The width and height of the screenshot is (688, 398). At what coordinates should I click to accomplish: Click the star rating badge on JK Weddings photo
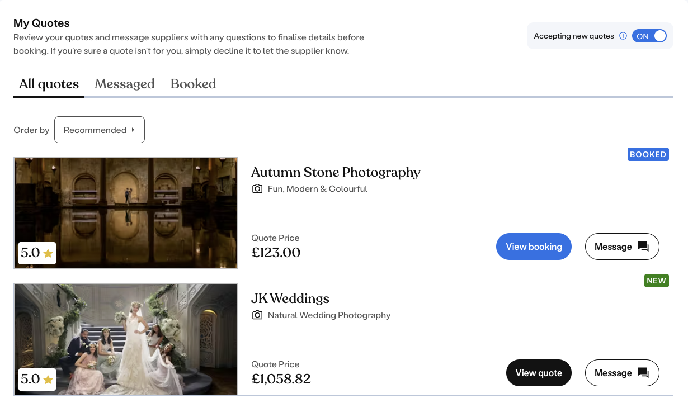tap(37, 380)
